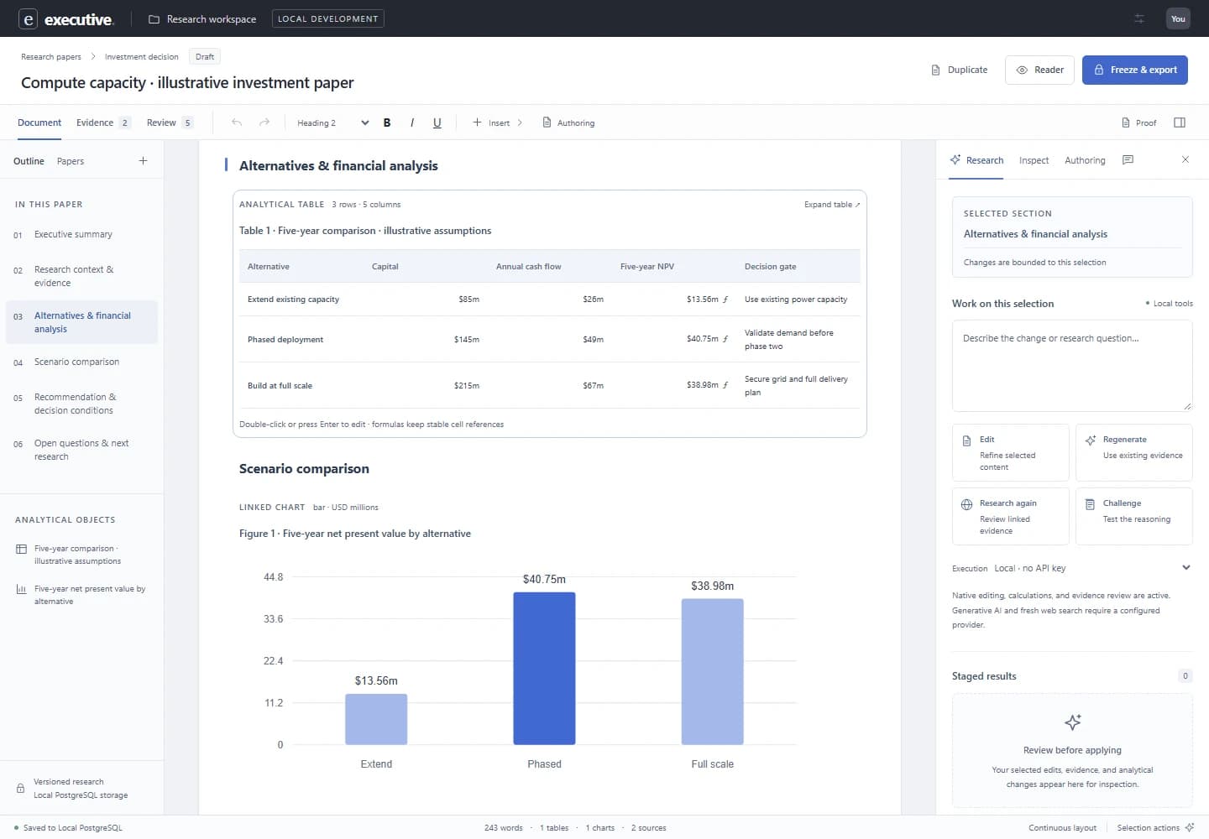The height and width of the screenshot is (839, 1209).
Task: Click the executive logo icon
Action: 28,18
